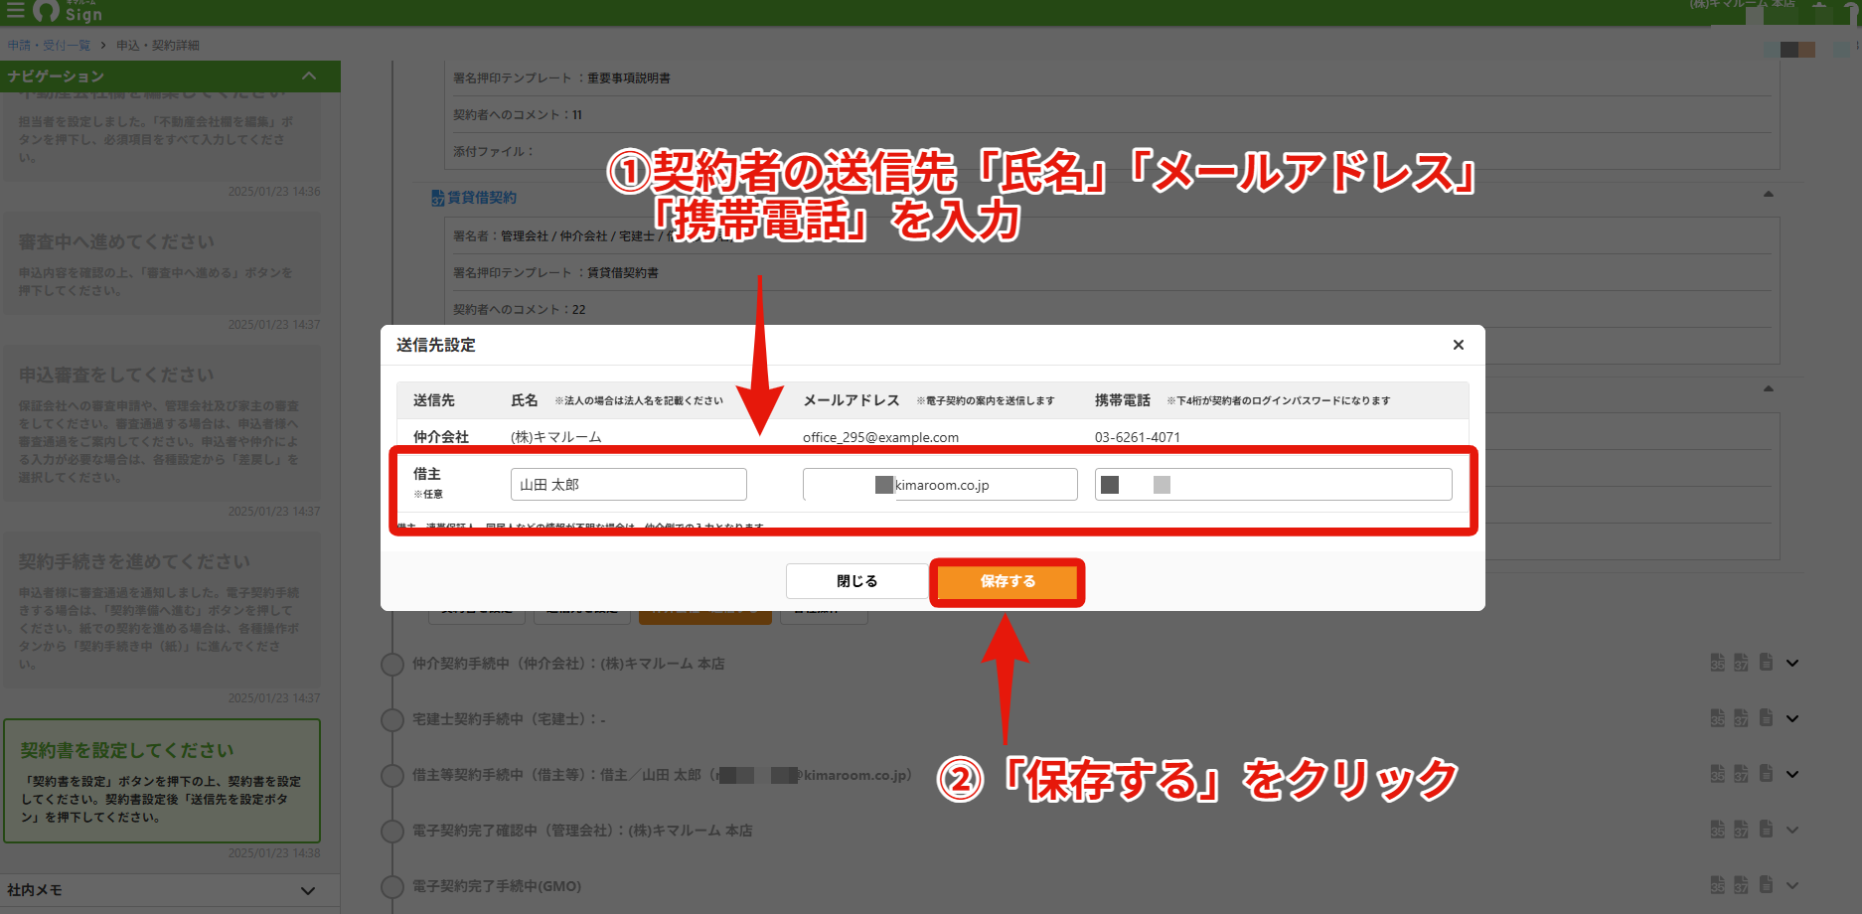This screenshot has width=1862, height=914.
Task: Collapse the 賃貸借契約 section arrow
Action: coord(1769,195)
